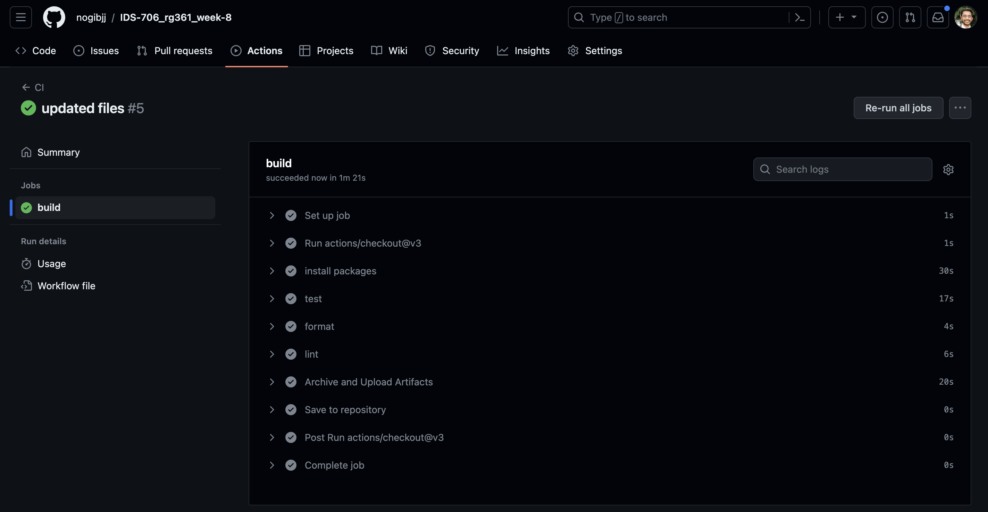The width and height of the screenshot is (988, 512).
Task: Open the hamburger navigation menu
Action: 21,17
